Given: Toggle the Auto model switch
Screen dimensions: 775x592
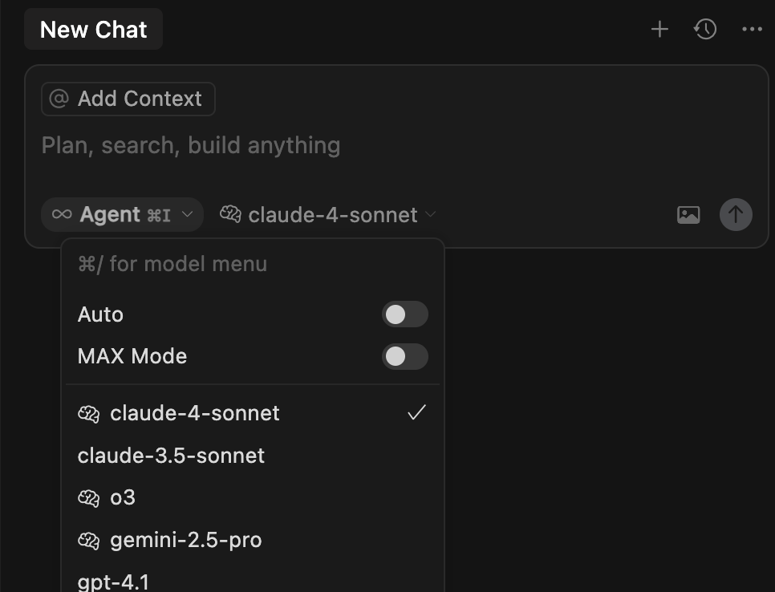Looking at the screenshot, I should (405, 314).
